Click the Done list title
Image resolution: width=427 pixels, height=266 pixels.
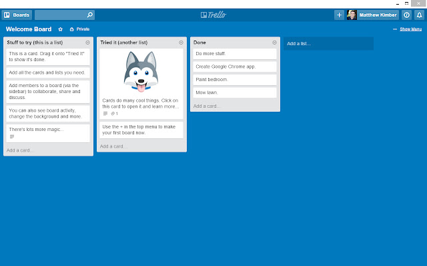point(199,43)
